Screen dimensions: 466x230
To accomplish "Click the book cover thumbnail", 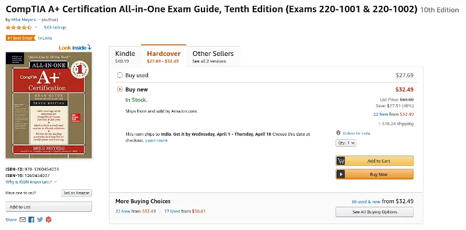I will click(49, 105).
